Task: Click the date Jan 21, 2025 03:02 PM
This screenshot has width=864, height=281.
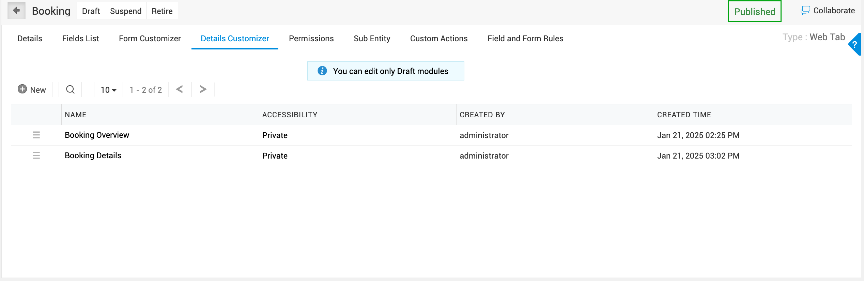Action: coord(698,156)
